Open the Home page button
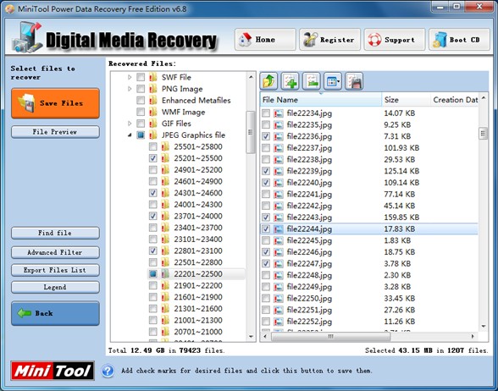Screen dimensions: 498x391 coord(265,40)
